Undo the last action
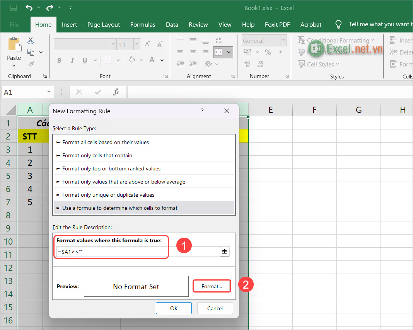413x330 pixels. [x=29, y=8]
